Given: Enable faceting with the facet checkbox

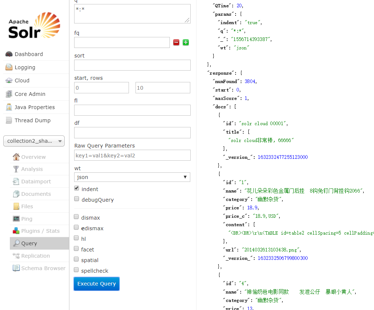Looking at the screenshot, I should tap(76, 249).
